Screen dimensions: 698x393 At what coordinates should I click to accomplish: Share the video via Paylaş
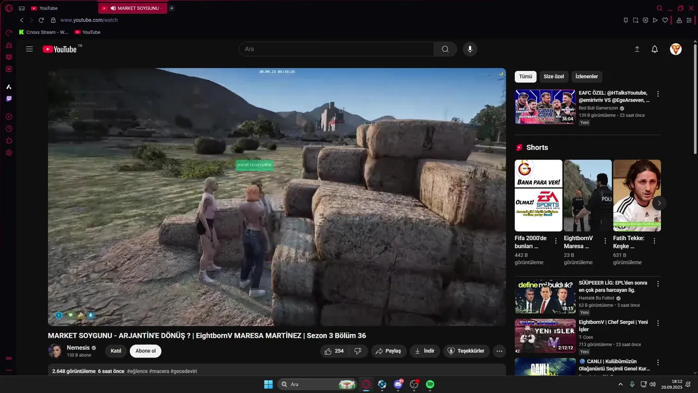pyautogui.click(x=389, y=351)
